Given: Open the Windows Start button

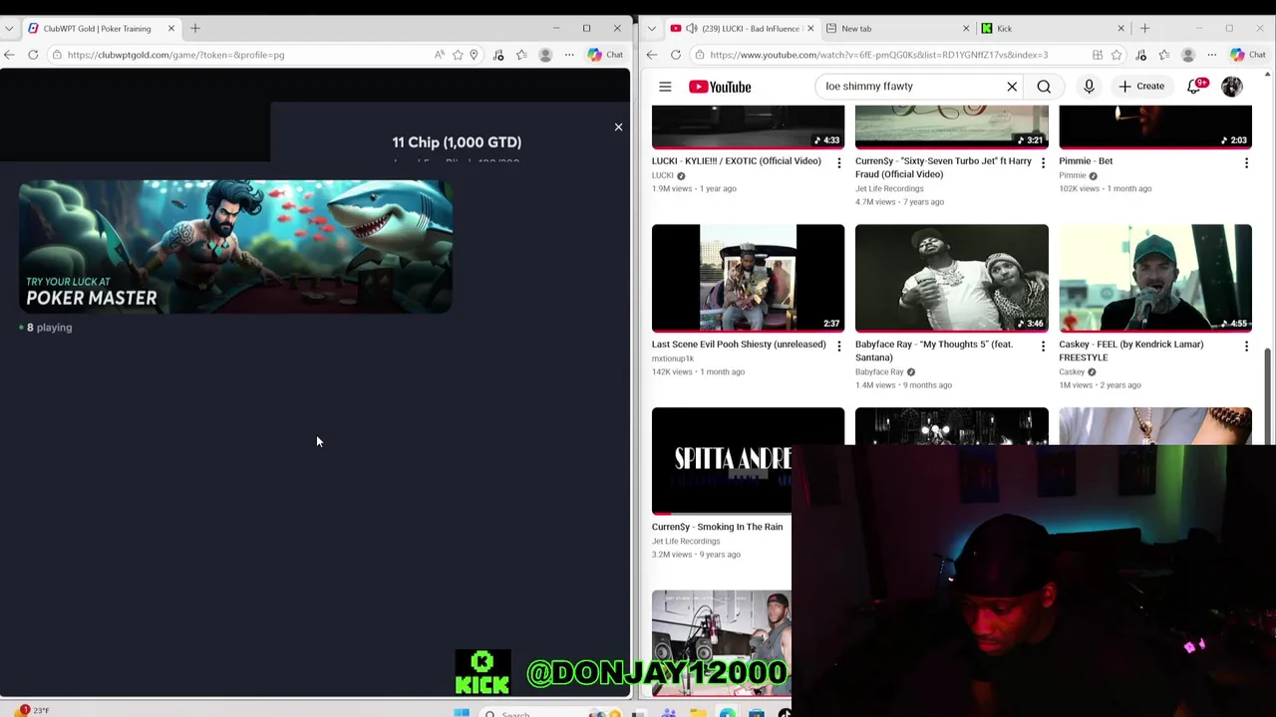Looking at the screenshot, I should coord(461,713).
